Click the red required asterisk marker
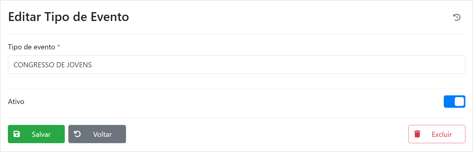Screen dimensions: 473x152 59,46
